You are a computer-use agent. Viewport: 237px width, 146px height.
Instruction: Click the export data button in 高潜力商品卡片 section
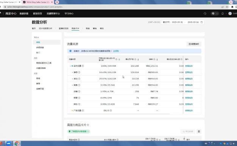pyautogui.click(x=188, y=131)
